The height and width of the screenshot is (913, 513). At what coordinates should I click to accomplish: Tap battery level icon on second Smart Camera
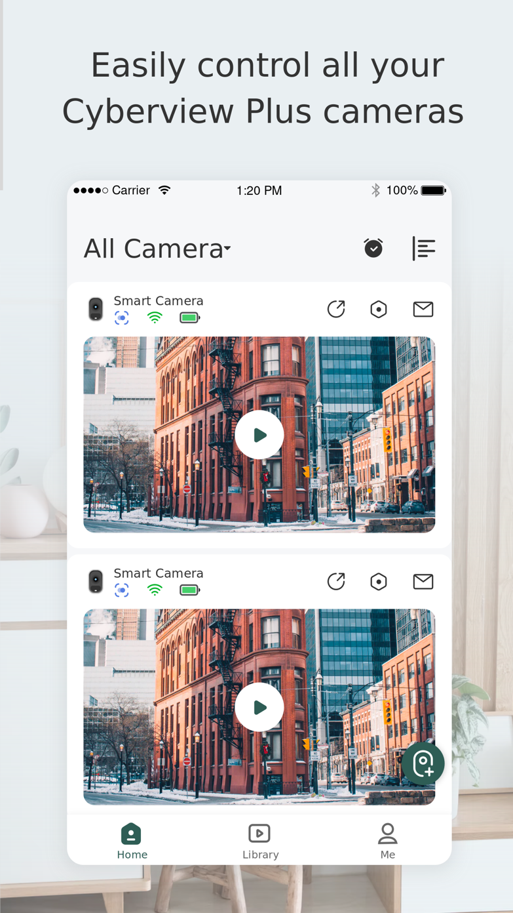click(190, 590)
